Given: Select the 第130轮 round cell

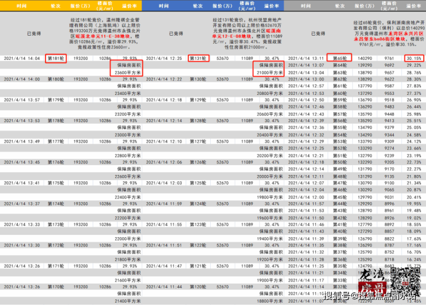Looking at the screenshot, I should point(199,79).
